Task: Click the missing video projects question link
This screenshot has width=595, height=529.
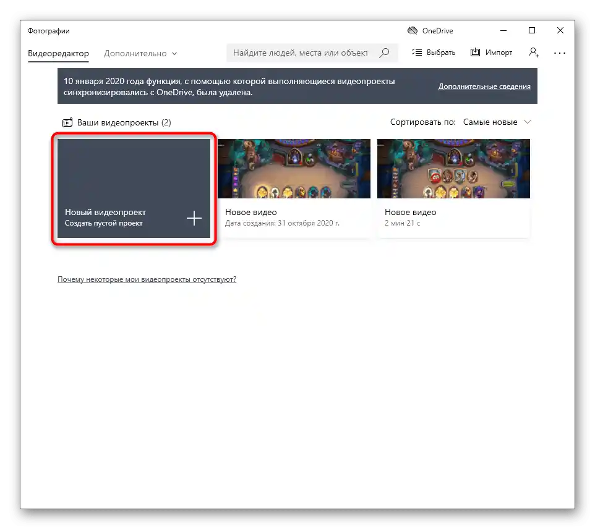Action: click(x=147, y=279)
